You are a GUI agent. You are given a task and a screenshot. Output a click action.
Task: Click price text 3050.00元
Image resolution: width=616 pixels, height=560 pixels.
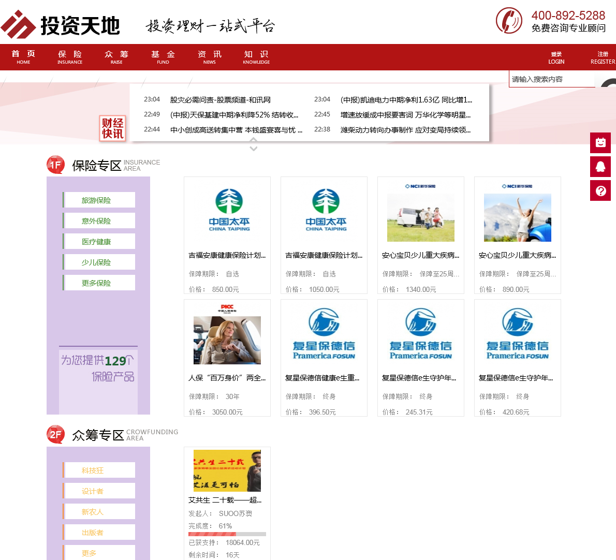(227, 412)
